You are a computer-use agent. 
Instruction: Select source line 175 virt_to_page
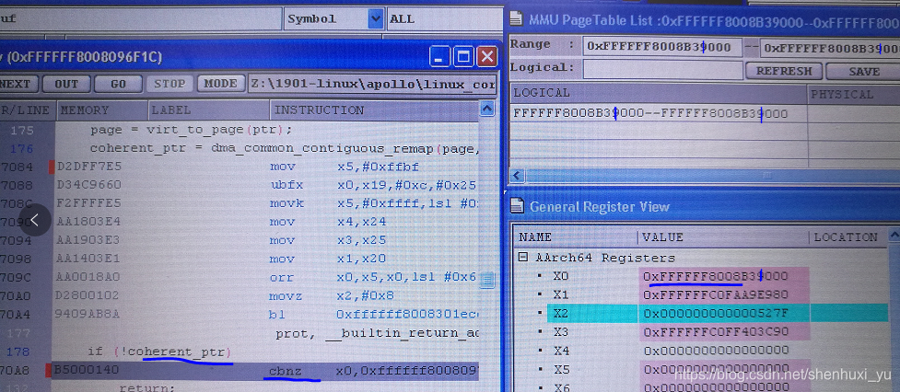click(x=191, y=130)
